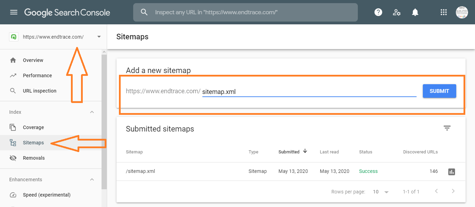Click the Last read column header

pyautogui.click(x=329, y=152)
